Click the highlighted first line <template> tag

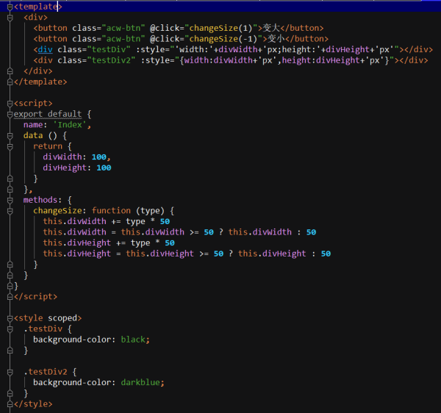point(38,7)
